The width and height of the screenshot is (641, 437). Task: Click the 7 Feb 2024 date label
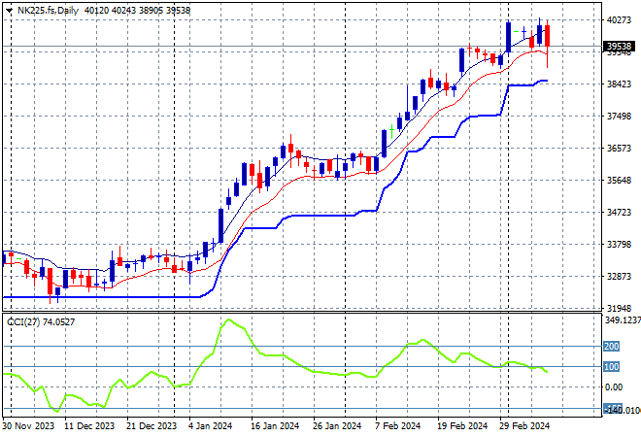tap(398, 425)
